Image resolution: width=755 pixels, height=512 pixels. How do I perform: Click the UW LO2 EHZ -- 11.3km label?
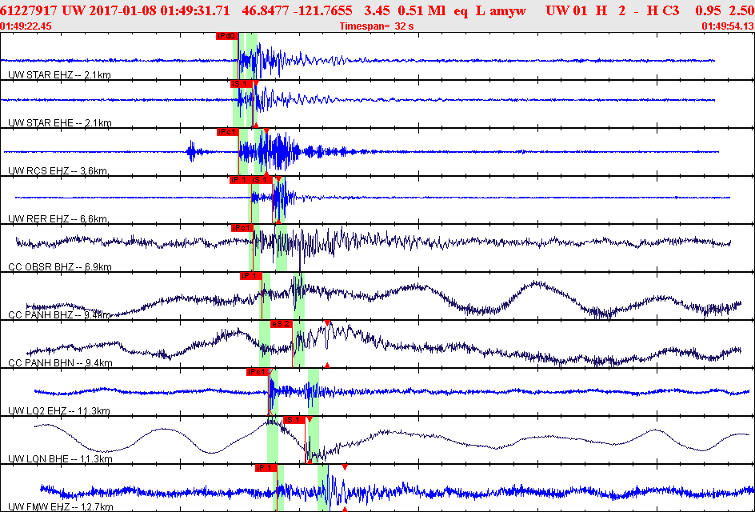(x=59, y=411)
